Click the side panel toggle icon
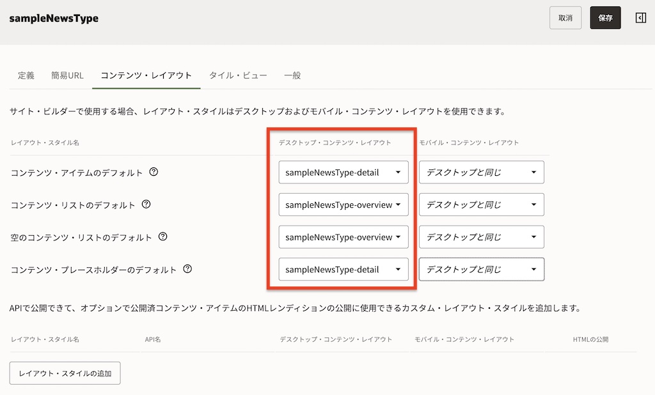Viewport: 655px width, 395px height. pyautogui.click(x=640, y=18)
